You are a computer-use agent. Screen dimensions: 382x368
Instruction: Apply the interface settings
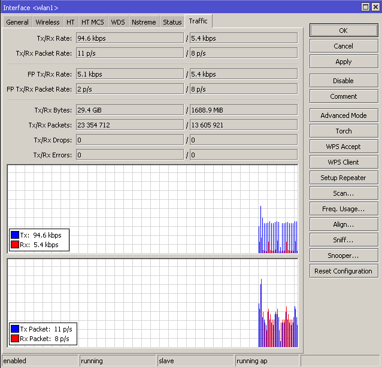pyautogui.click(x=343, y=62)
